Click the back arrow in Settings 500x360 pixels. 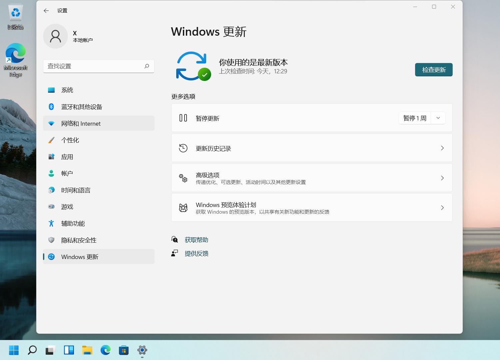(x=46, y=10)
